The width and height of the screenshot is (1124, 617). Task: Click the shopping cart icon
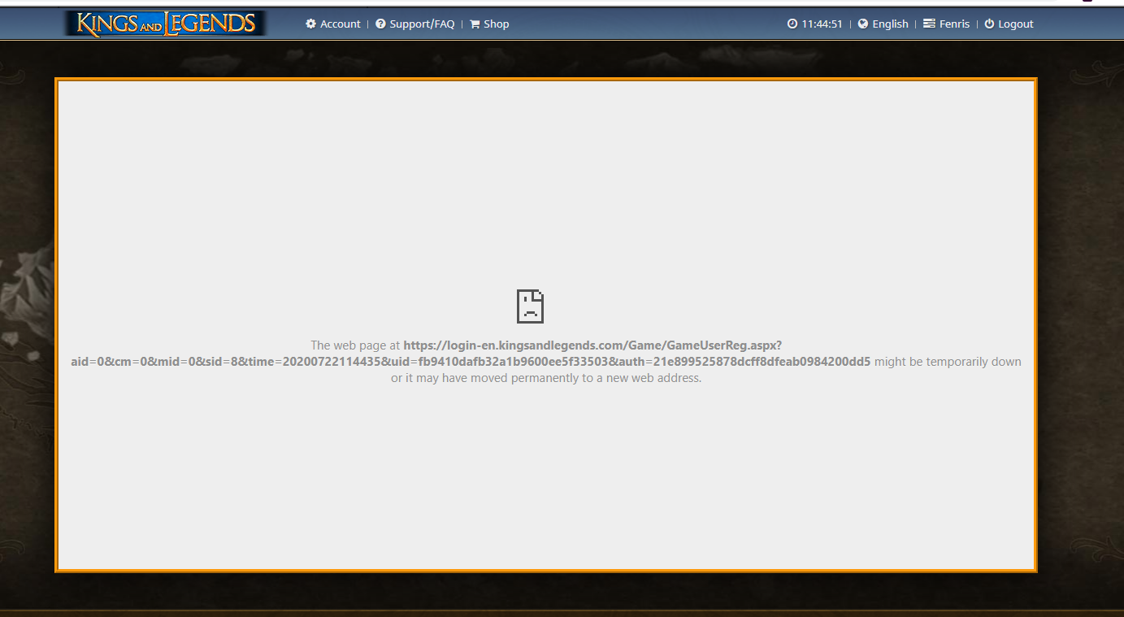click(x=475, y=24)
